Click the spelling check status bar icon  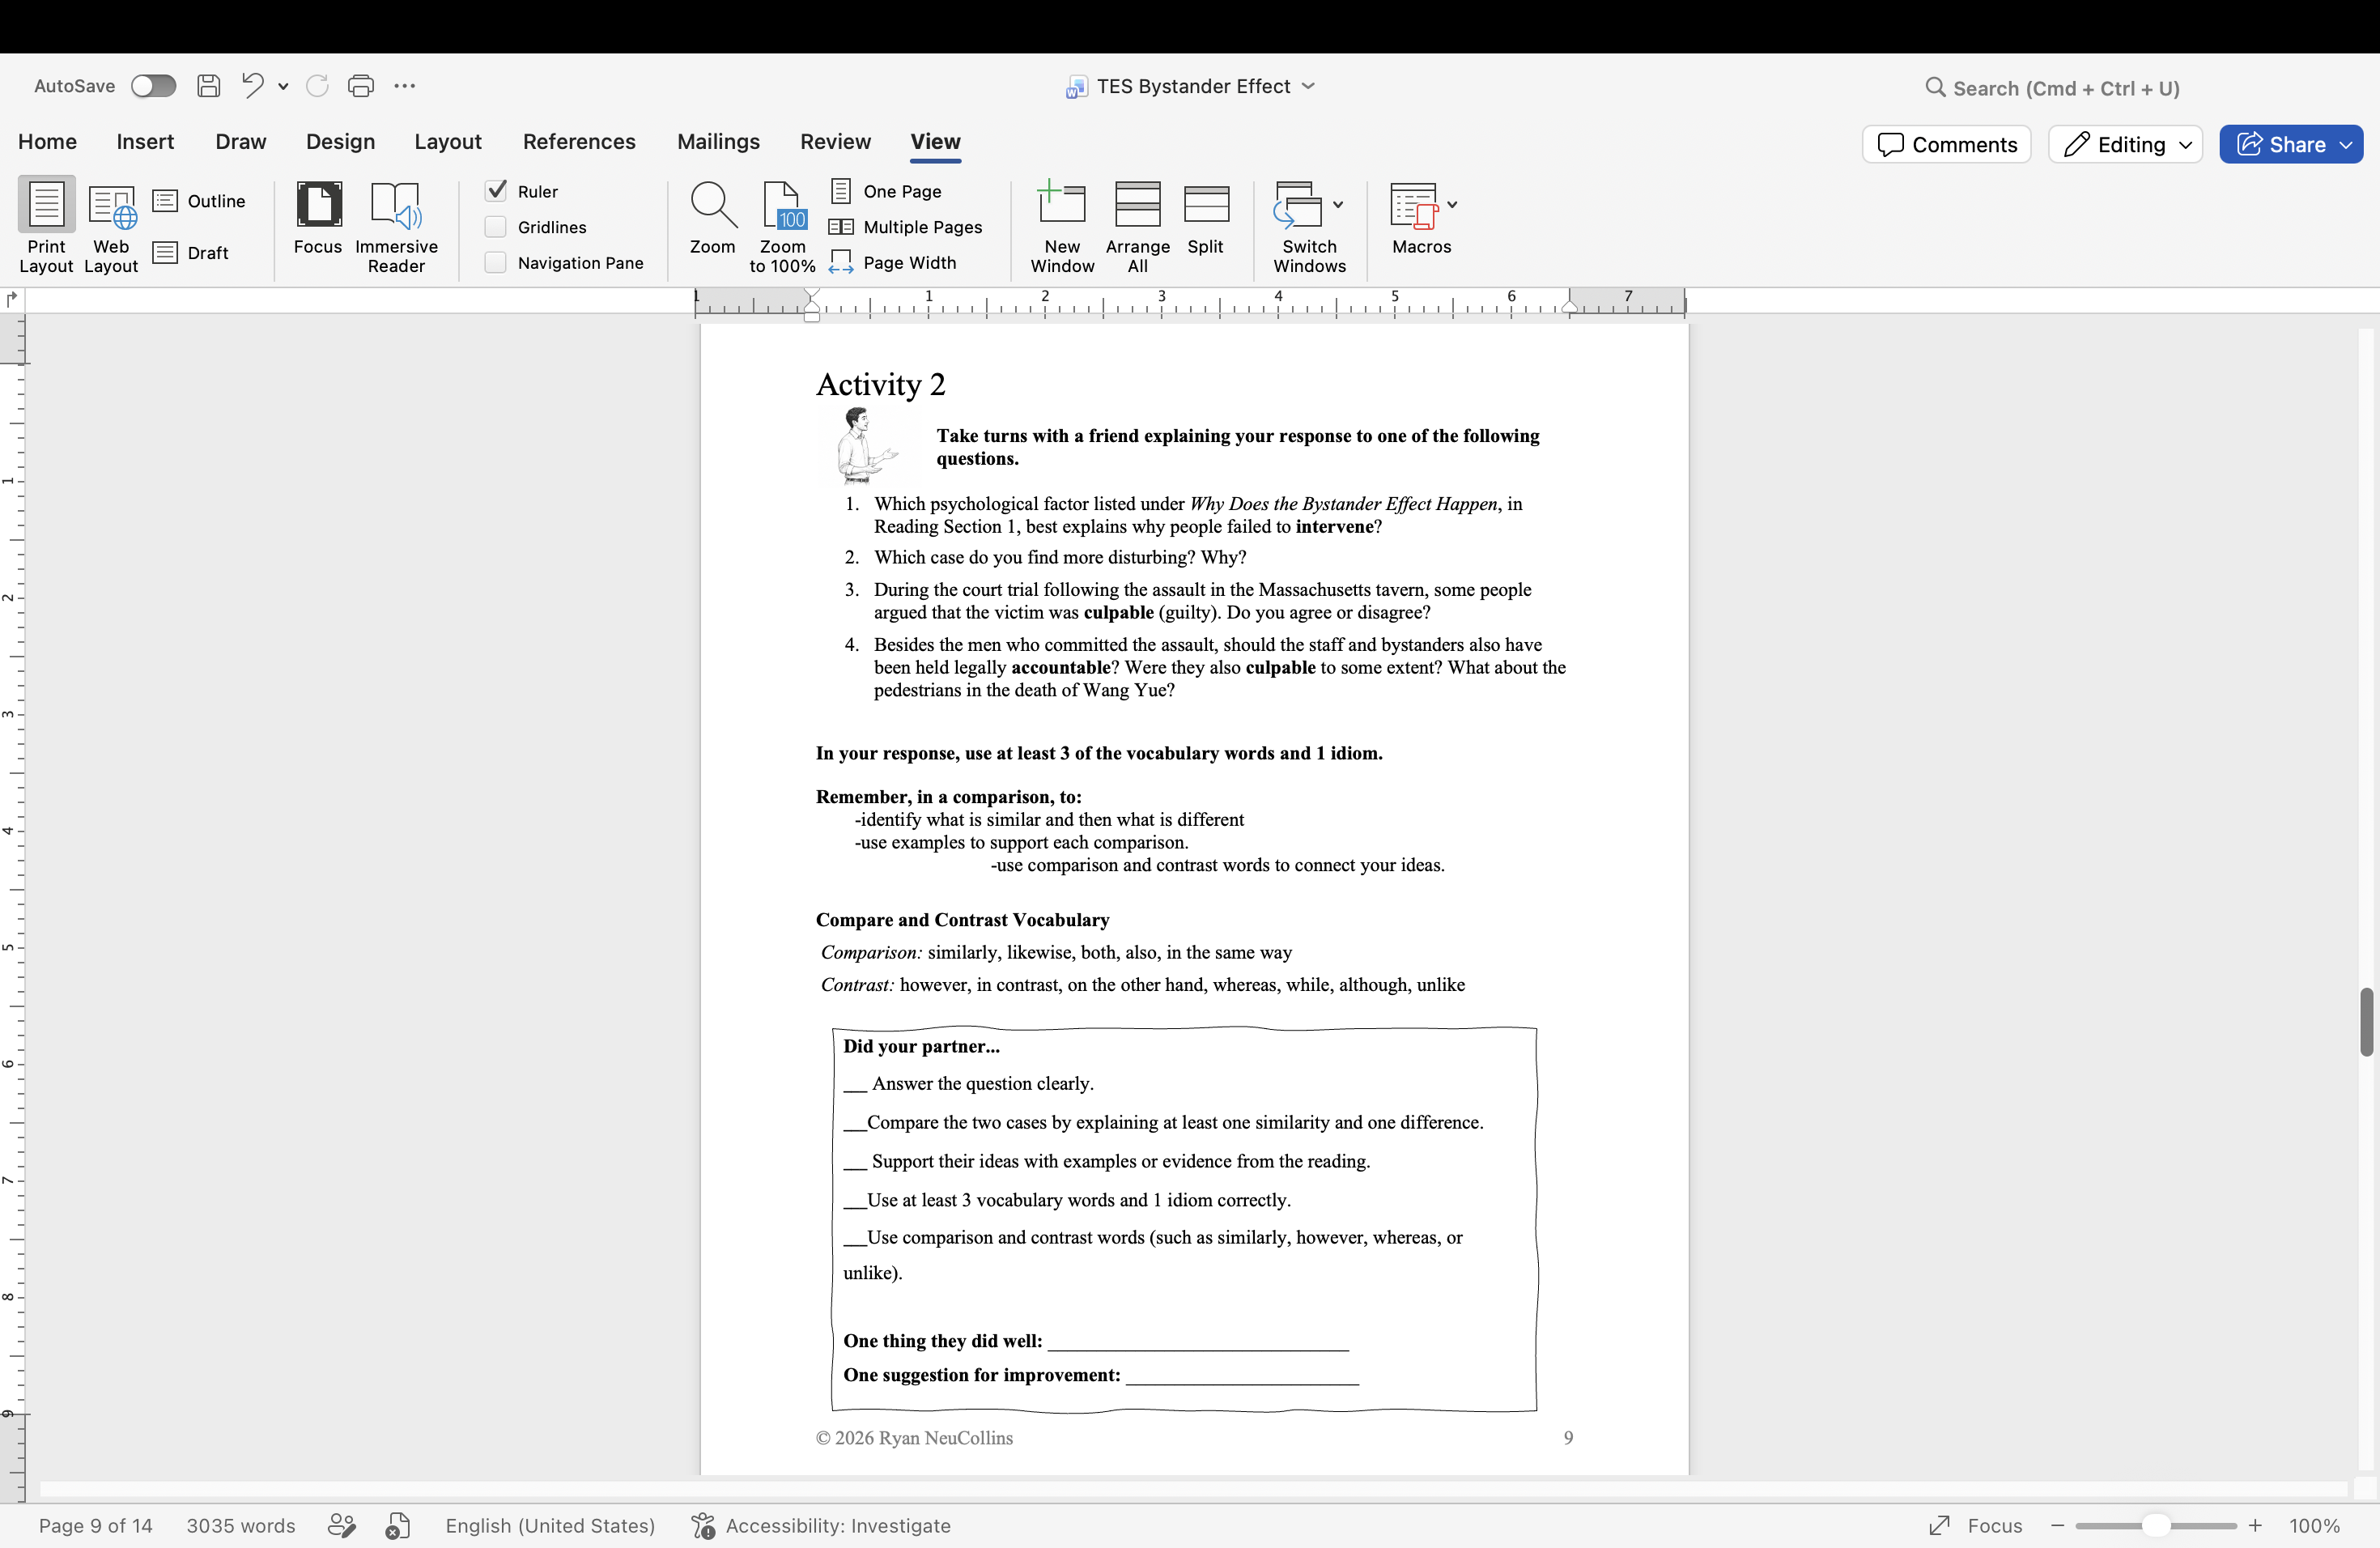398,1526
